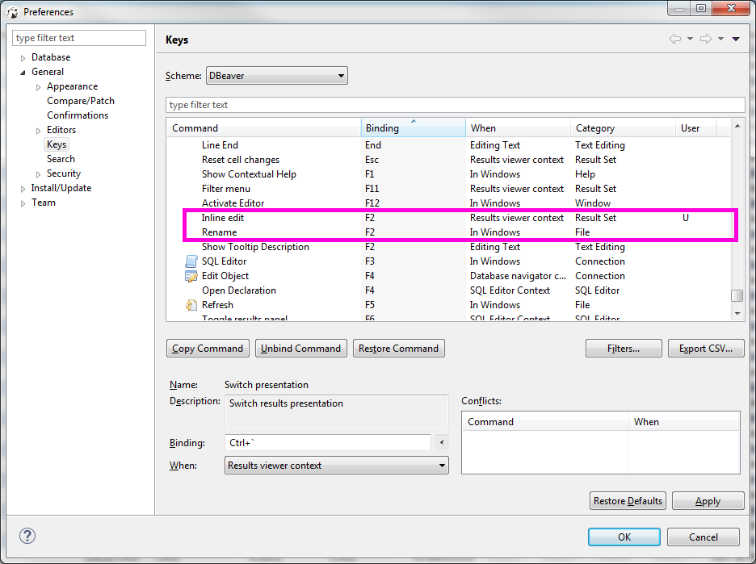The image size is (756, 564).
Task: Select the Appearance preferences page
Action: point(72,86)
